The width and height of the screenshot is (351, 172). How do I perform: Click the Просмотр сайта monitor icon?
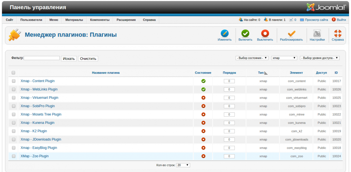[302, 20]
